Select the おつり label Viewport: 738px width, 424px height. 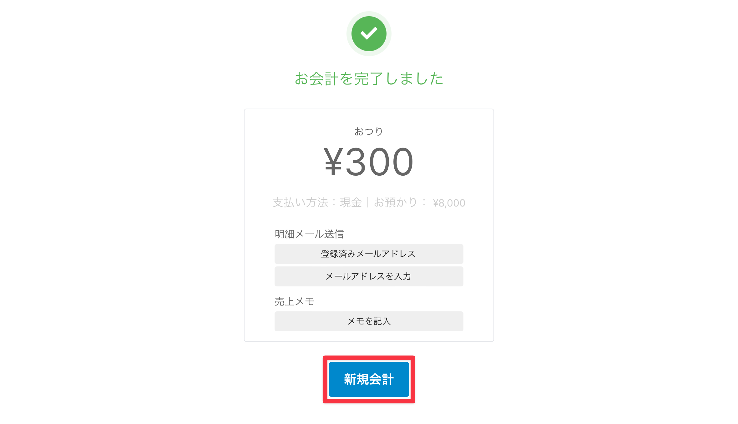pyautogui.click(x=369, y=131)
